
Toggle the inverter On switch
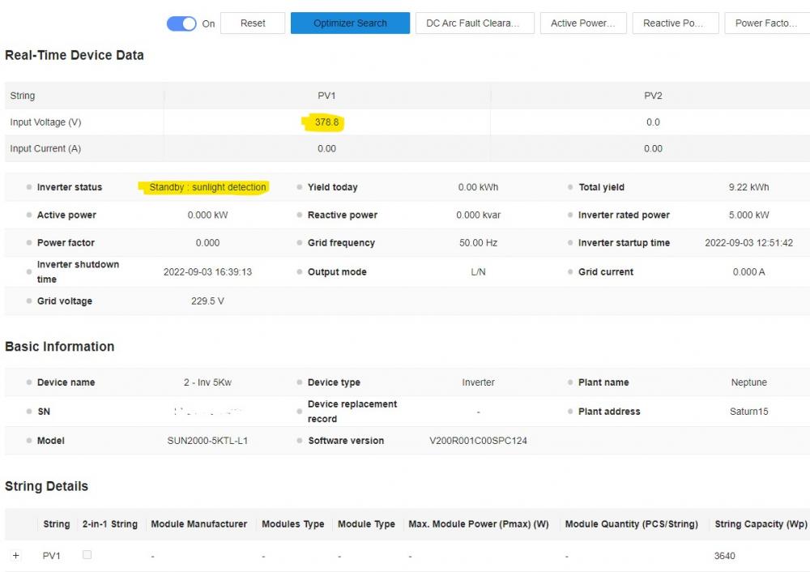181,23
